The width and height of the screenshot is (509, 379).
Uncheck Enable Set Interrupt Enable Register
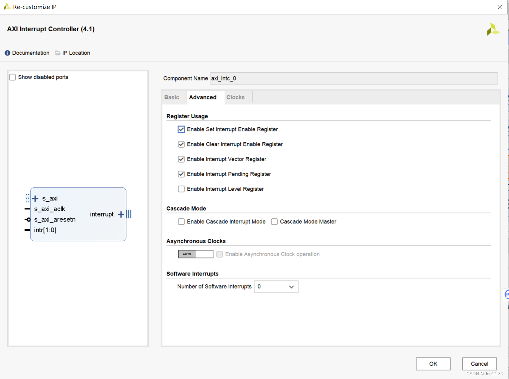[x=181, y=129]
